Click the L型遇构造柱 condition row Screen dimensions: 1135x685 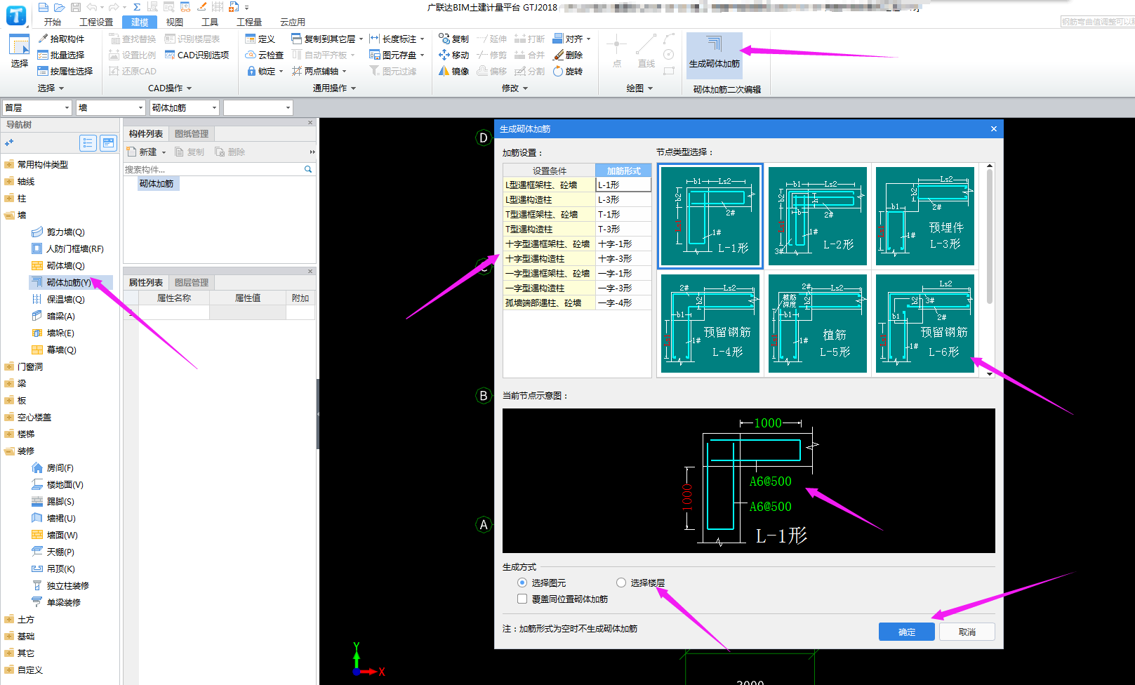(549, 200)
